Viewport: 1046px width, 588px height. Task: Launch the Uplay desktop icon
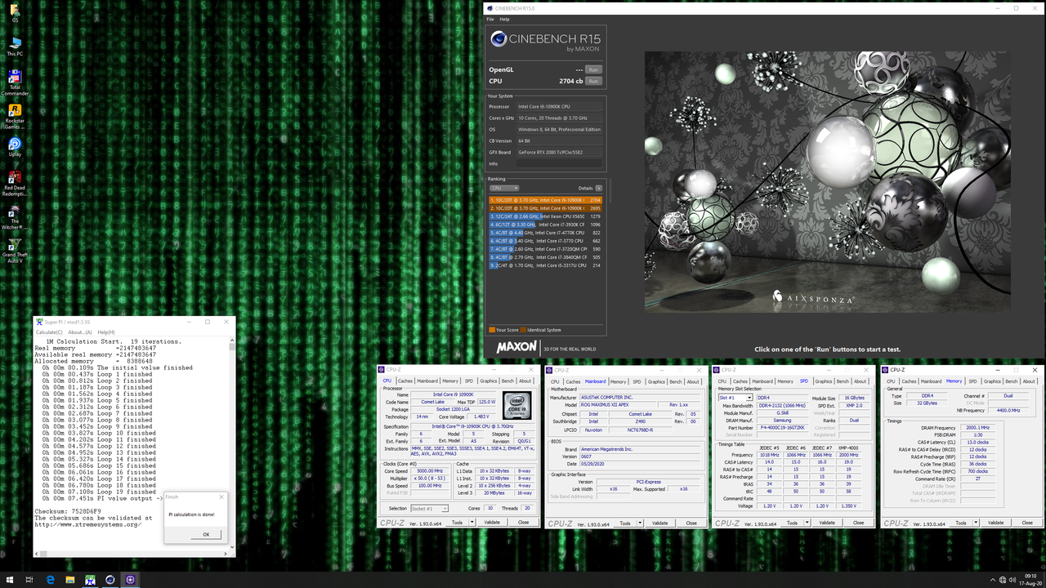[x=14, y=147]
